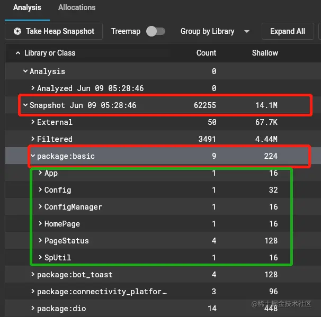Select the package:basic row label
This screenshot has width=321, height=317.
pyautogui.click(x=66, y=157)
